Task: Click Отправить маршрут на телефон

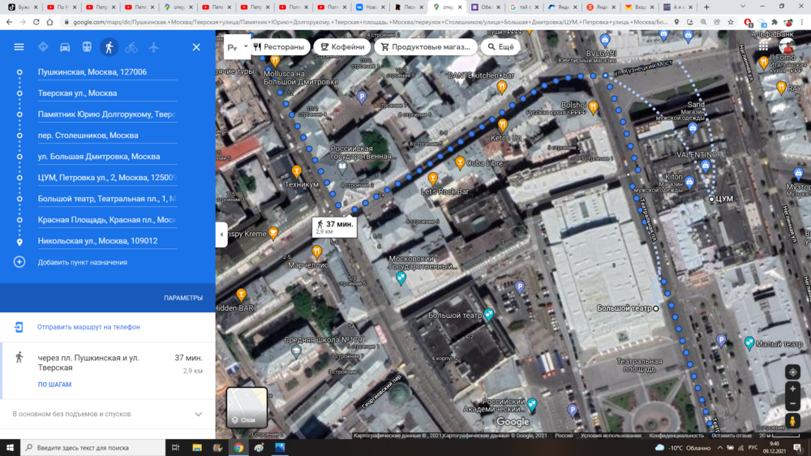Action: pos(88,327)
